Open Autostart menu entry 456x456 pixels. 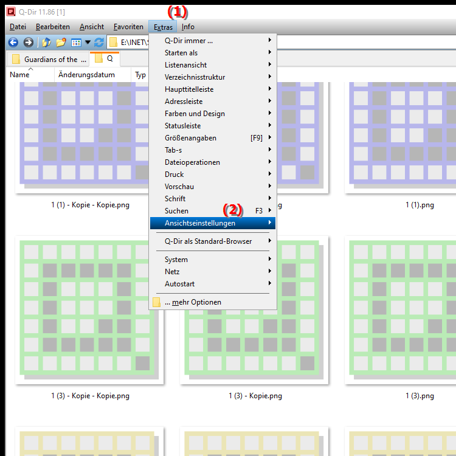213,284
